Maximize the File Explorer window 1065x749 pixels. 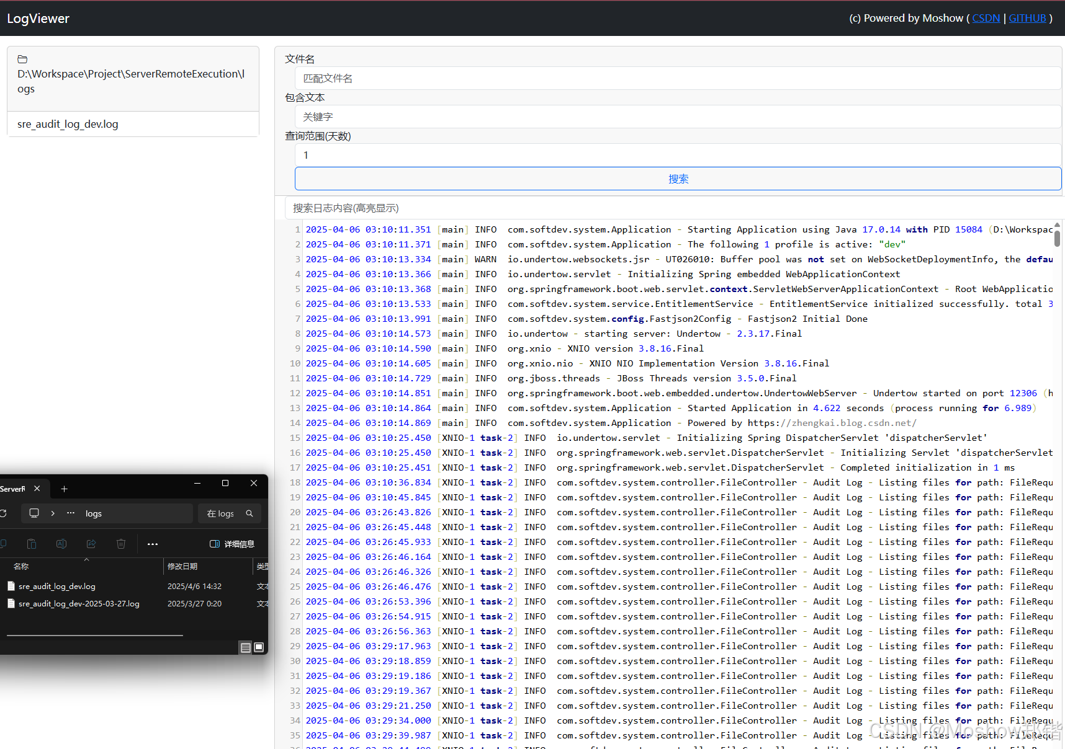point(225,483)
